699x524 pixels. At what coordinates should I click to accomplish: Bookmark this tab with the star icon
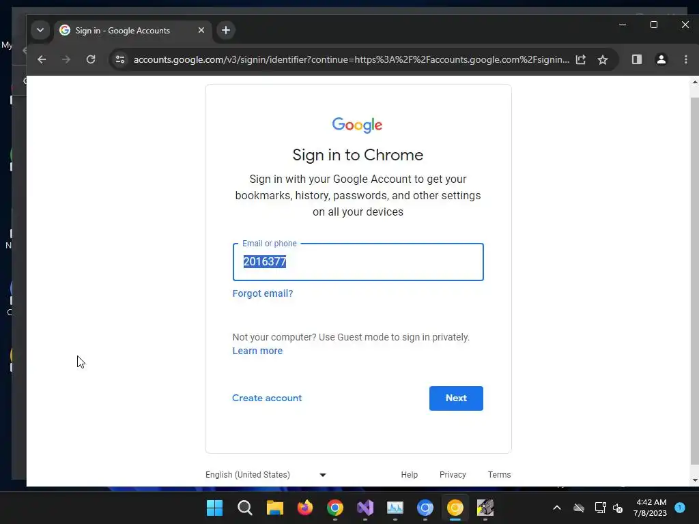603,60
